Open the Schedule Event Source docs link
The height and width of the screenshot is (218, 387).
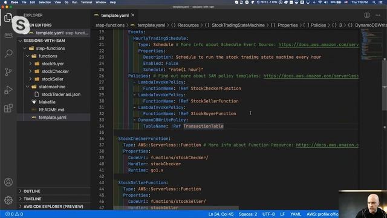point(319,45)
